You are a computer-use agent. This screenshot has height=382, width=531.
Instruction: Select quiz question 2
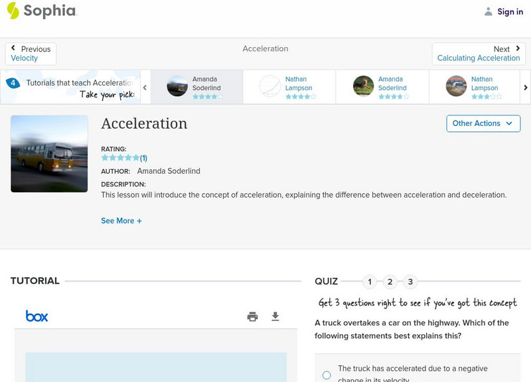390,282
